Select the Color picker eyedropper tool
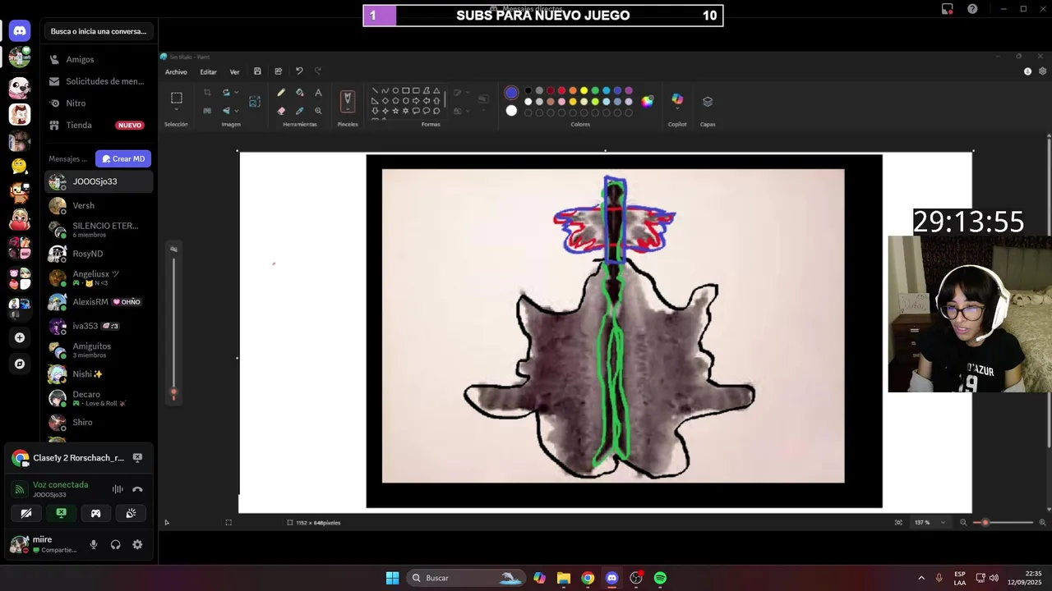 point(299,111)
